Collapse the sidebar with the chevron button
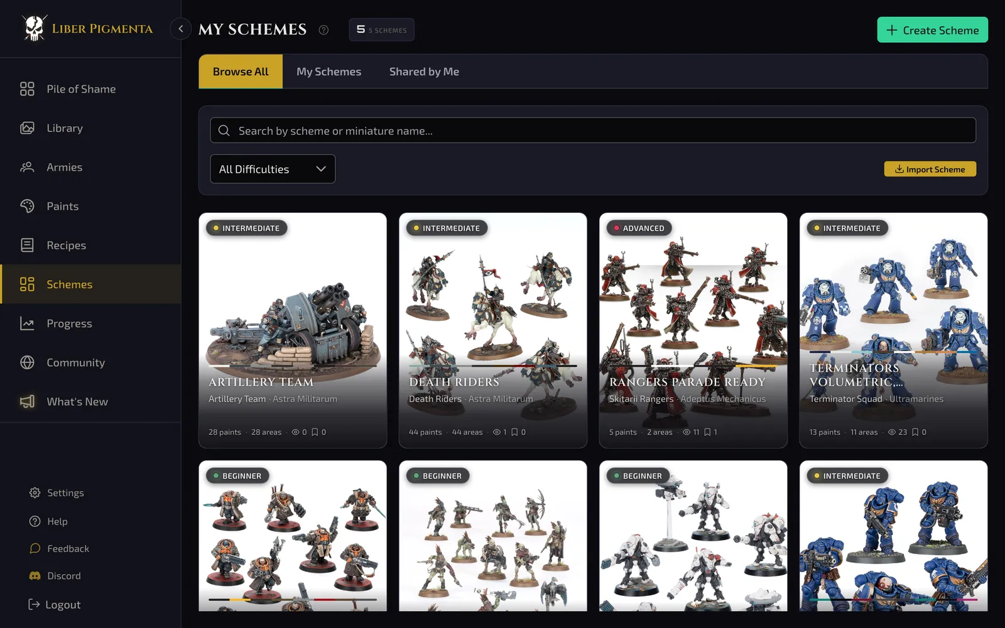 click(180, 29)
